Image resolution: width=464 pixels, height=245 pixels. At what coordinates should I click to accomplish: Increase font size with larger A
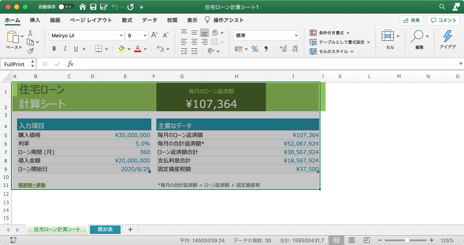click(x=154, y=35)
